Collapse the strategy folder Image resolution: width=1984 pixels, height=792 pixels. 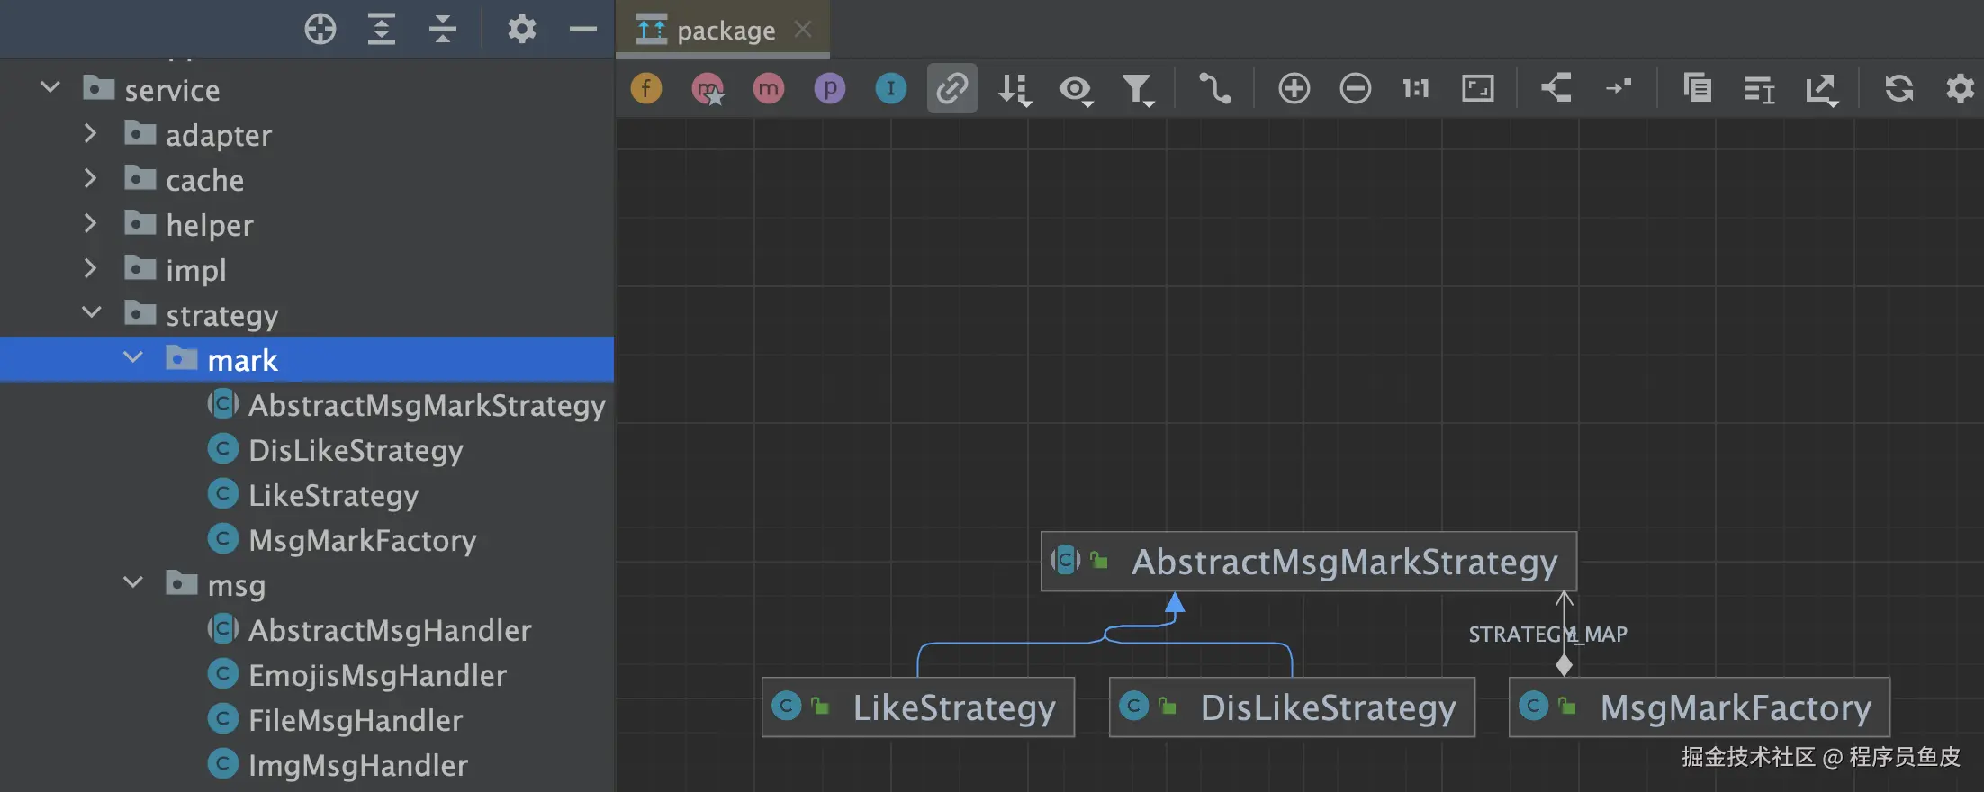pyautogui.click(x=92, y=313)
